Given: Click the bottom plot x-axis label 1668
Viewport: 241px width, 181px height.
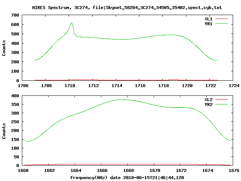Looking at the screenshot, I should (128, 170).
